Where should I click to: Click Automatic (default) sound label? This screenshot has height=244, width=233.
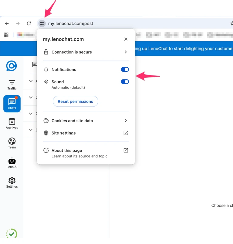68,88
